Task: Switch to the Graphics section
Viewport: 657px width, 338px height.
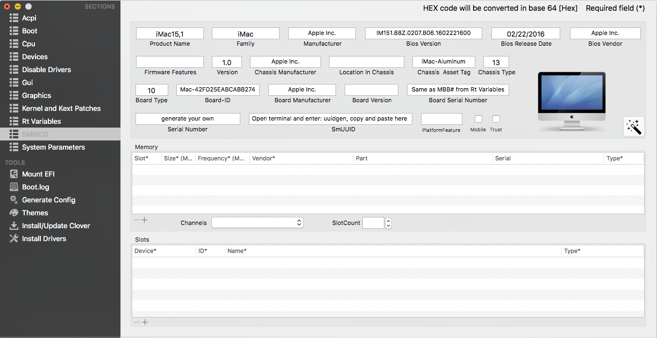Action: click(60, 95)
